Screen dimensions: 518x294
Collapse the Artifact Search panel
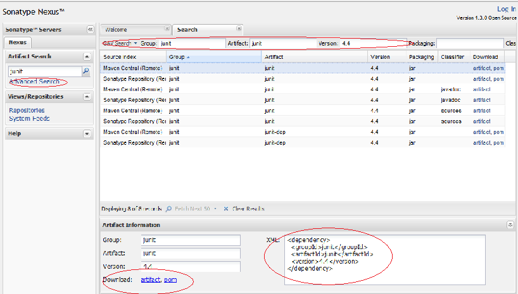(x=87, y=57)
